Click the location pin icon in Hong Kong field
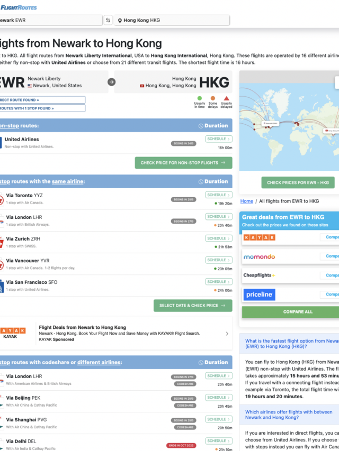This screenshot has width=339, height=451. tap(120, 21)
